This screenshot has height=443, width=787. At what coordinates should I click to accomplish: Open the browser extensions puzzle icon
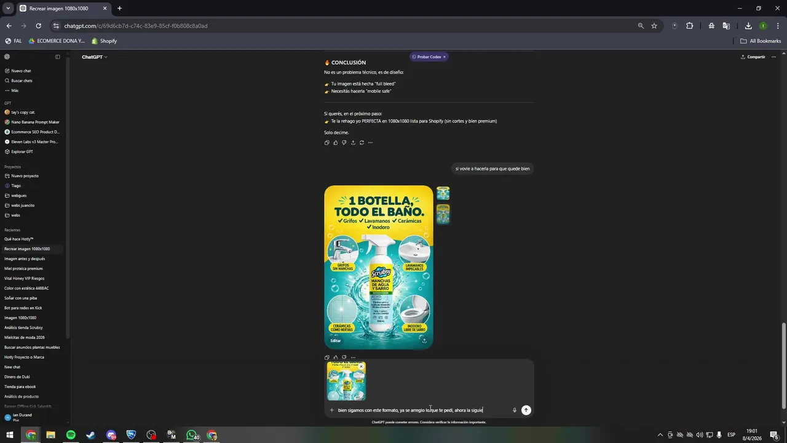click(x=689, y=26)
